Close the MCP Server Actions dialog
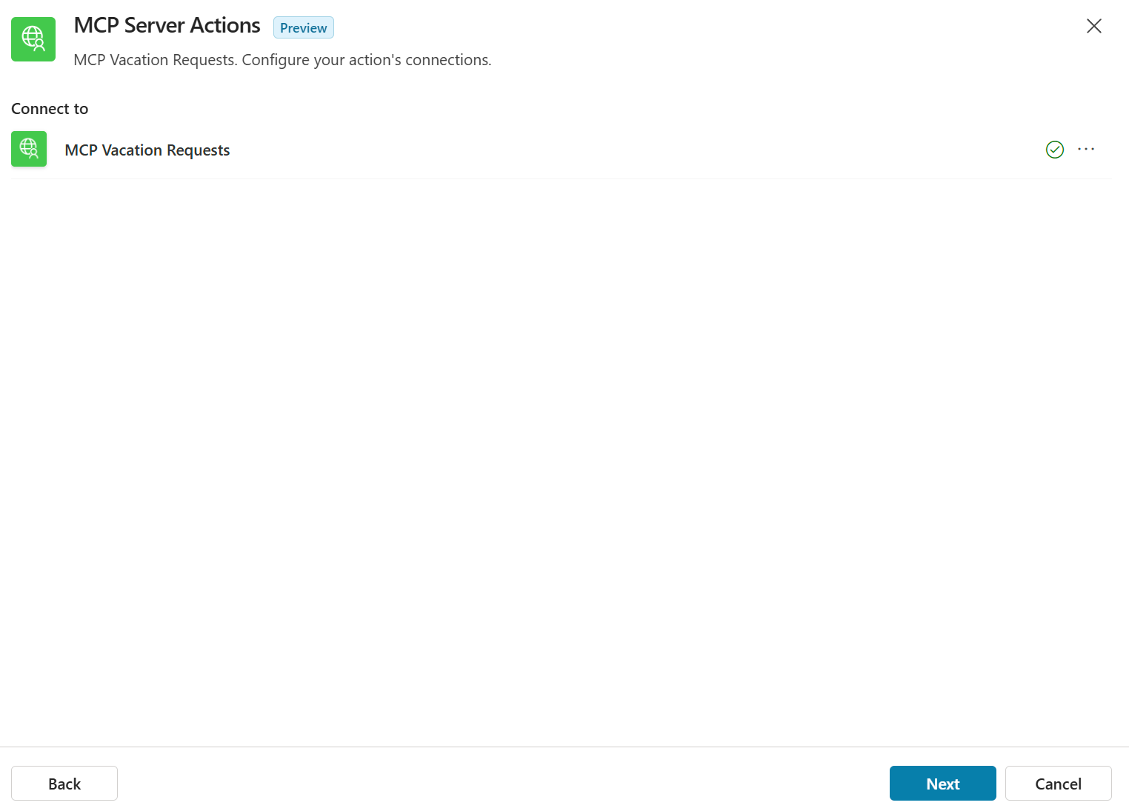 (1093, 26)
